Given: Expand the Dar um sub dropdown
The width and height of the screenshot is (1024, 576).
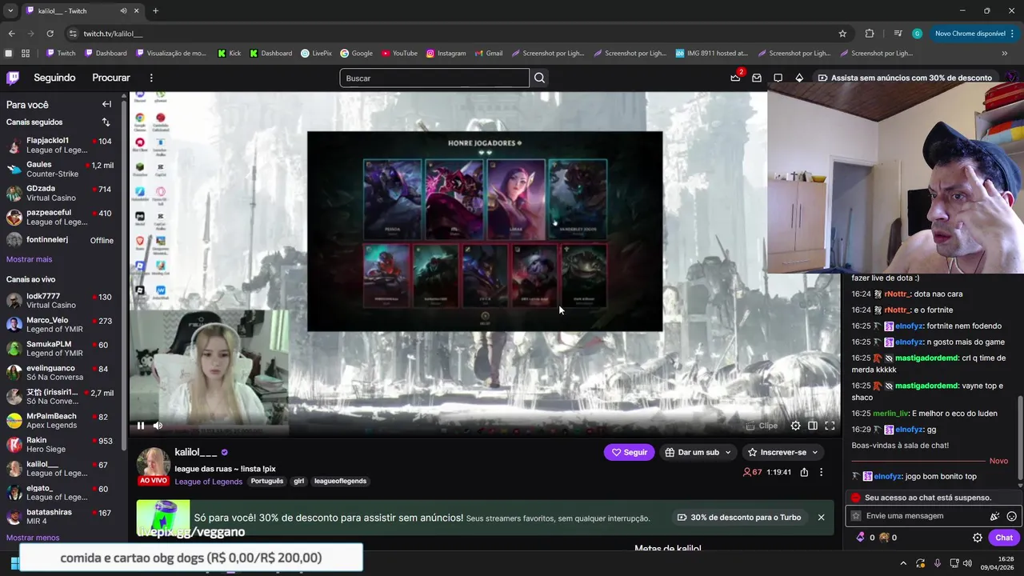Looking at the screenshot, I should (698, 452).
